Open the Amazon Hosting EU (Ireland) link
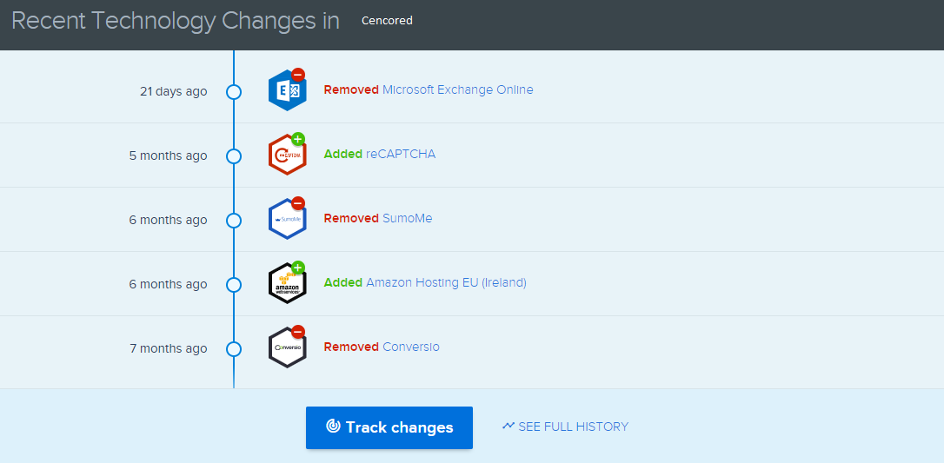The height and width of the screenshot is (463, 944). [446, 282]
